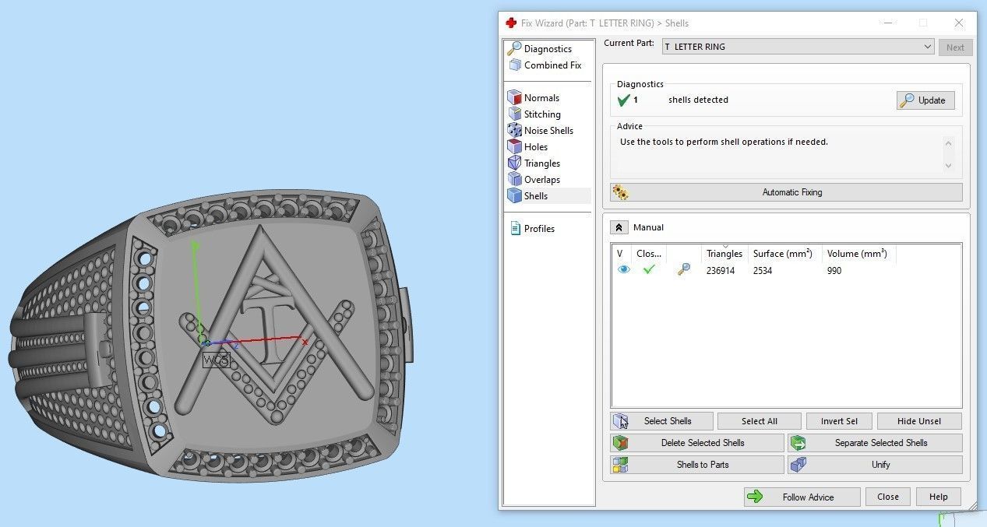Click the Clos... column header
Viewport: 987px width, 527px height.
(649, 254)
